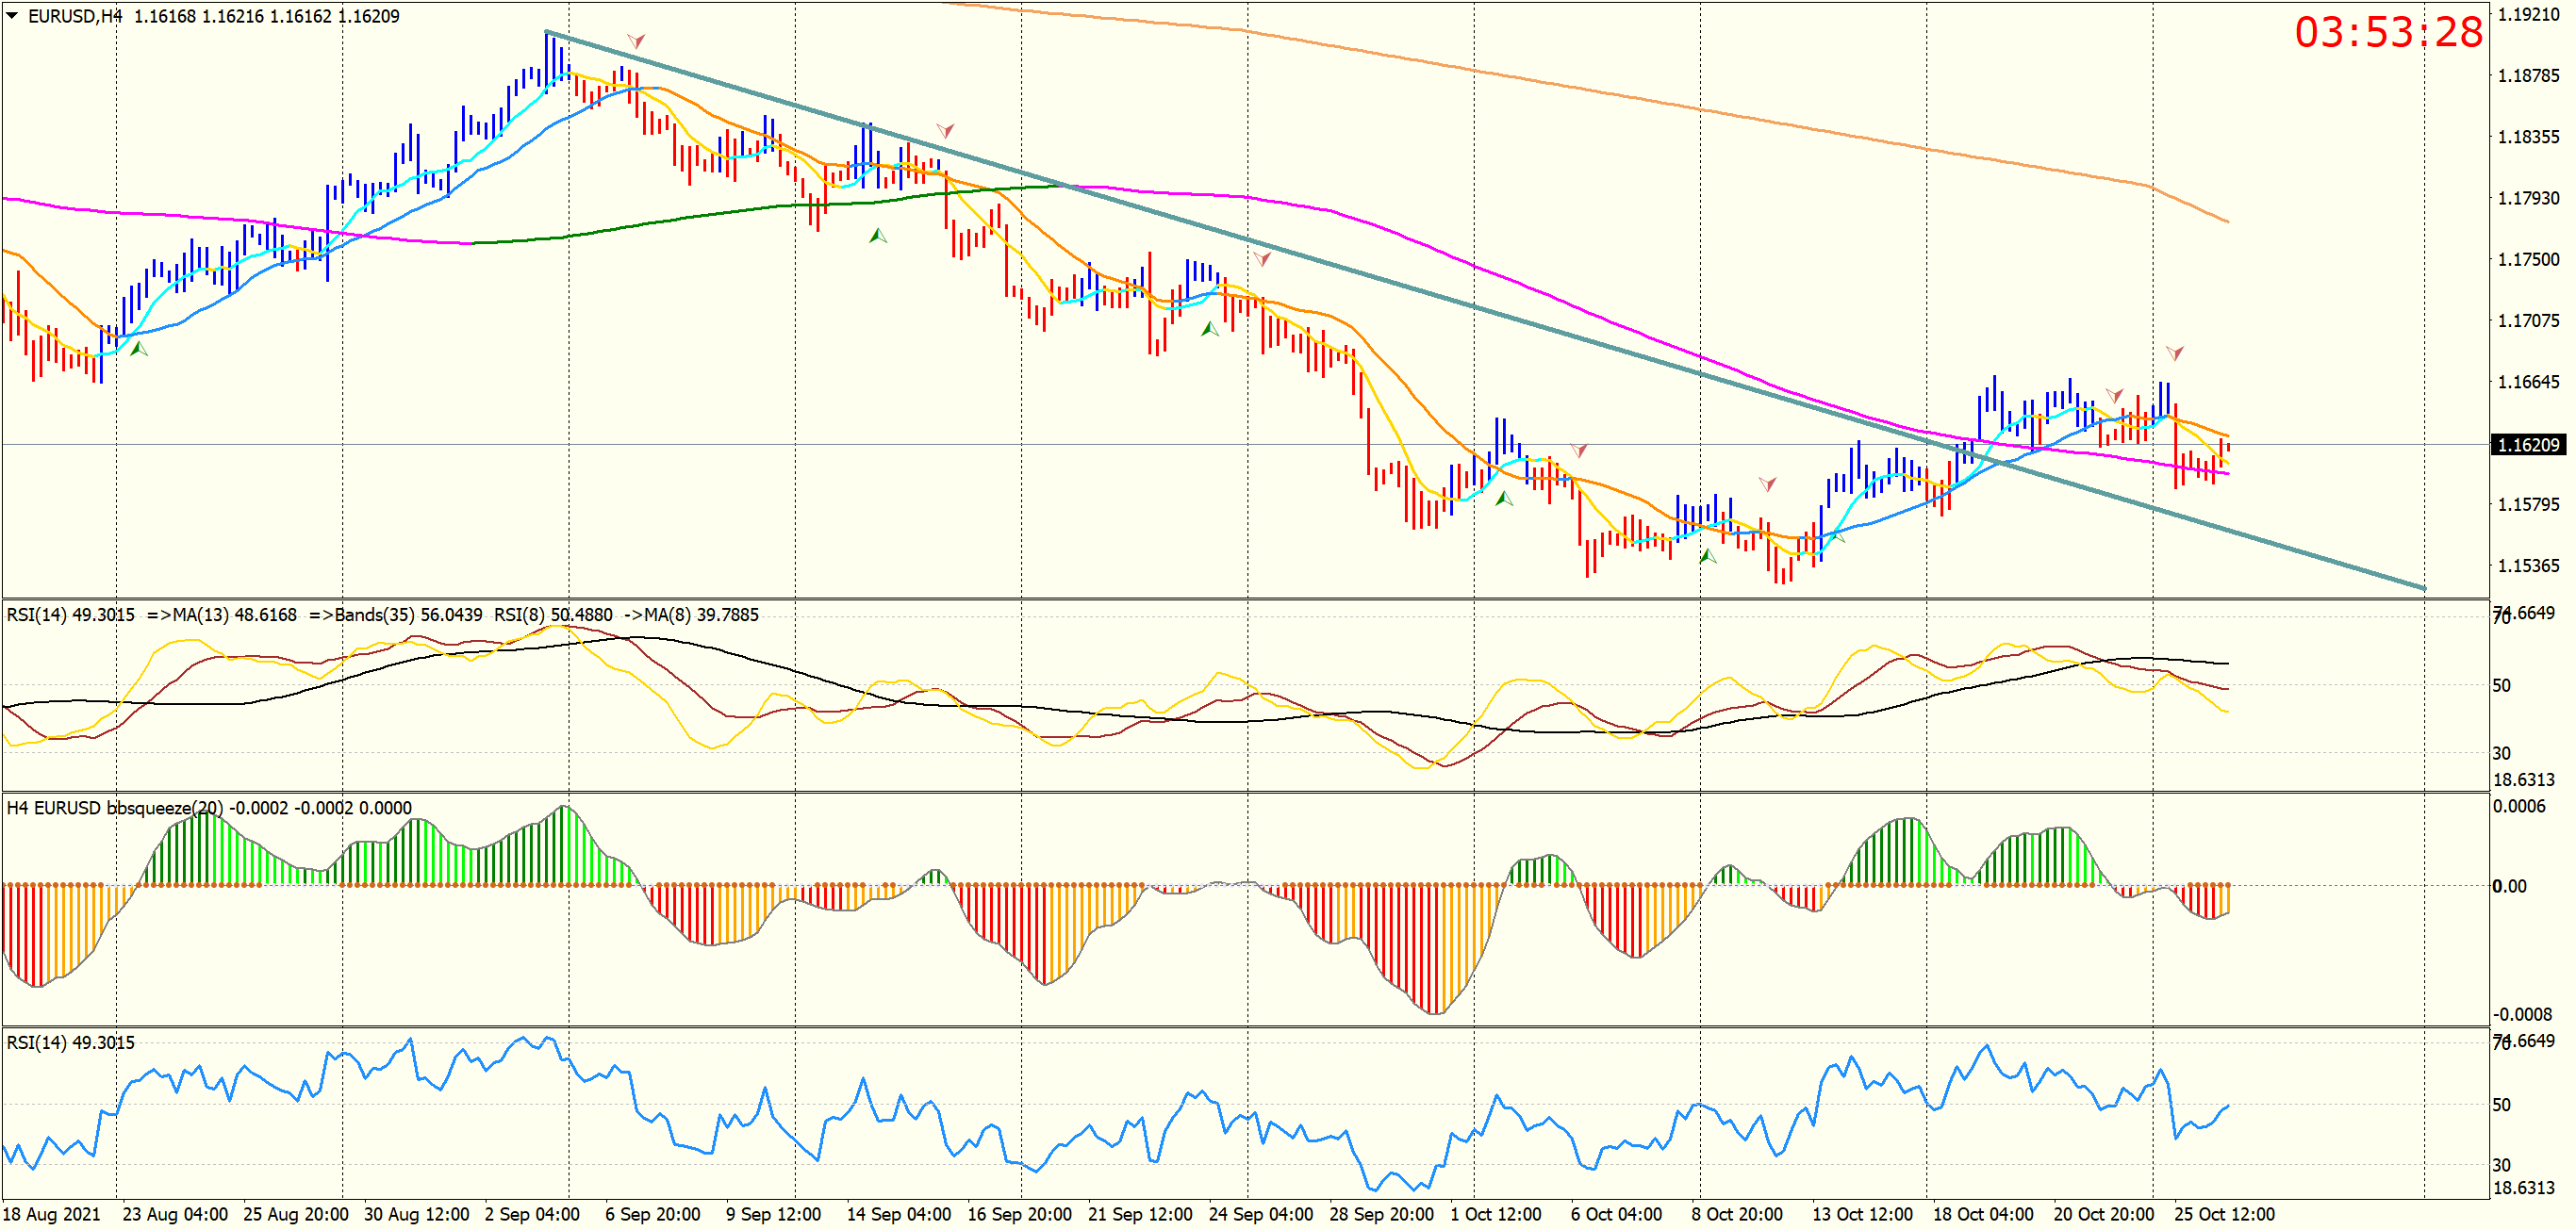This screenshot has width=2576, height=1230.
Task: Click the red sell arrow above the 2 Sep peak
Action: click(636, 41)
